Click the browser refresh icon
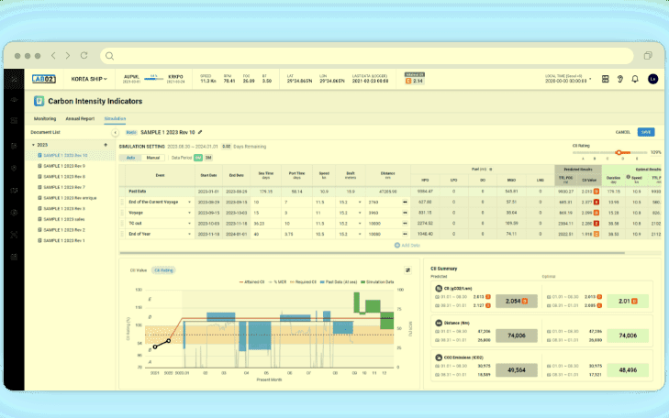The height and width of the screenshot is (418, 669). pyautogui.click(x=83, y=56)
